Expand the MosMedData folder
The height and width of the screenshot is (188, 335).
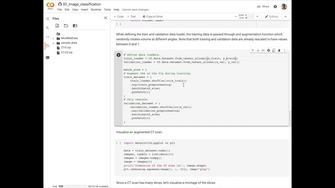click(x=53, y=39)
